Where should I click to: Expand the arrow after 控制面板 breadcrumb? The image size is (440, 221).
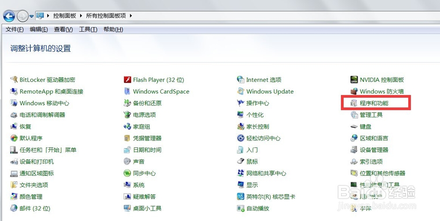pos(81,16)
